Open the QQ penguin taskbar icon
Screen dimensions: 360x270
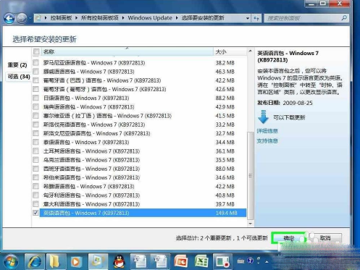tap(120, 261)
